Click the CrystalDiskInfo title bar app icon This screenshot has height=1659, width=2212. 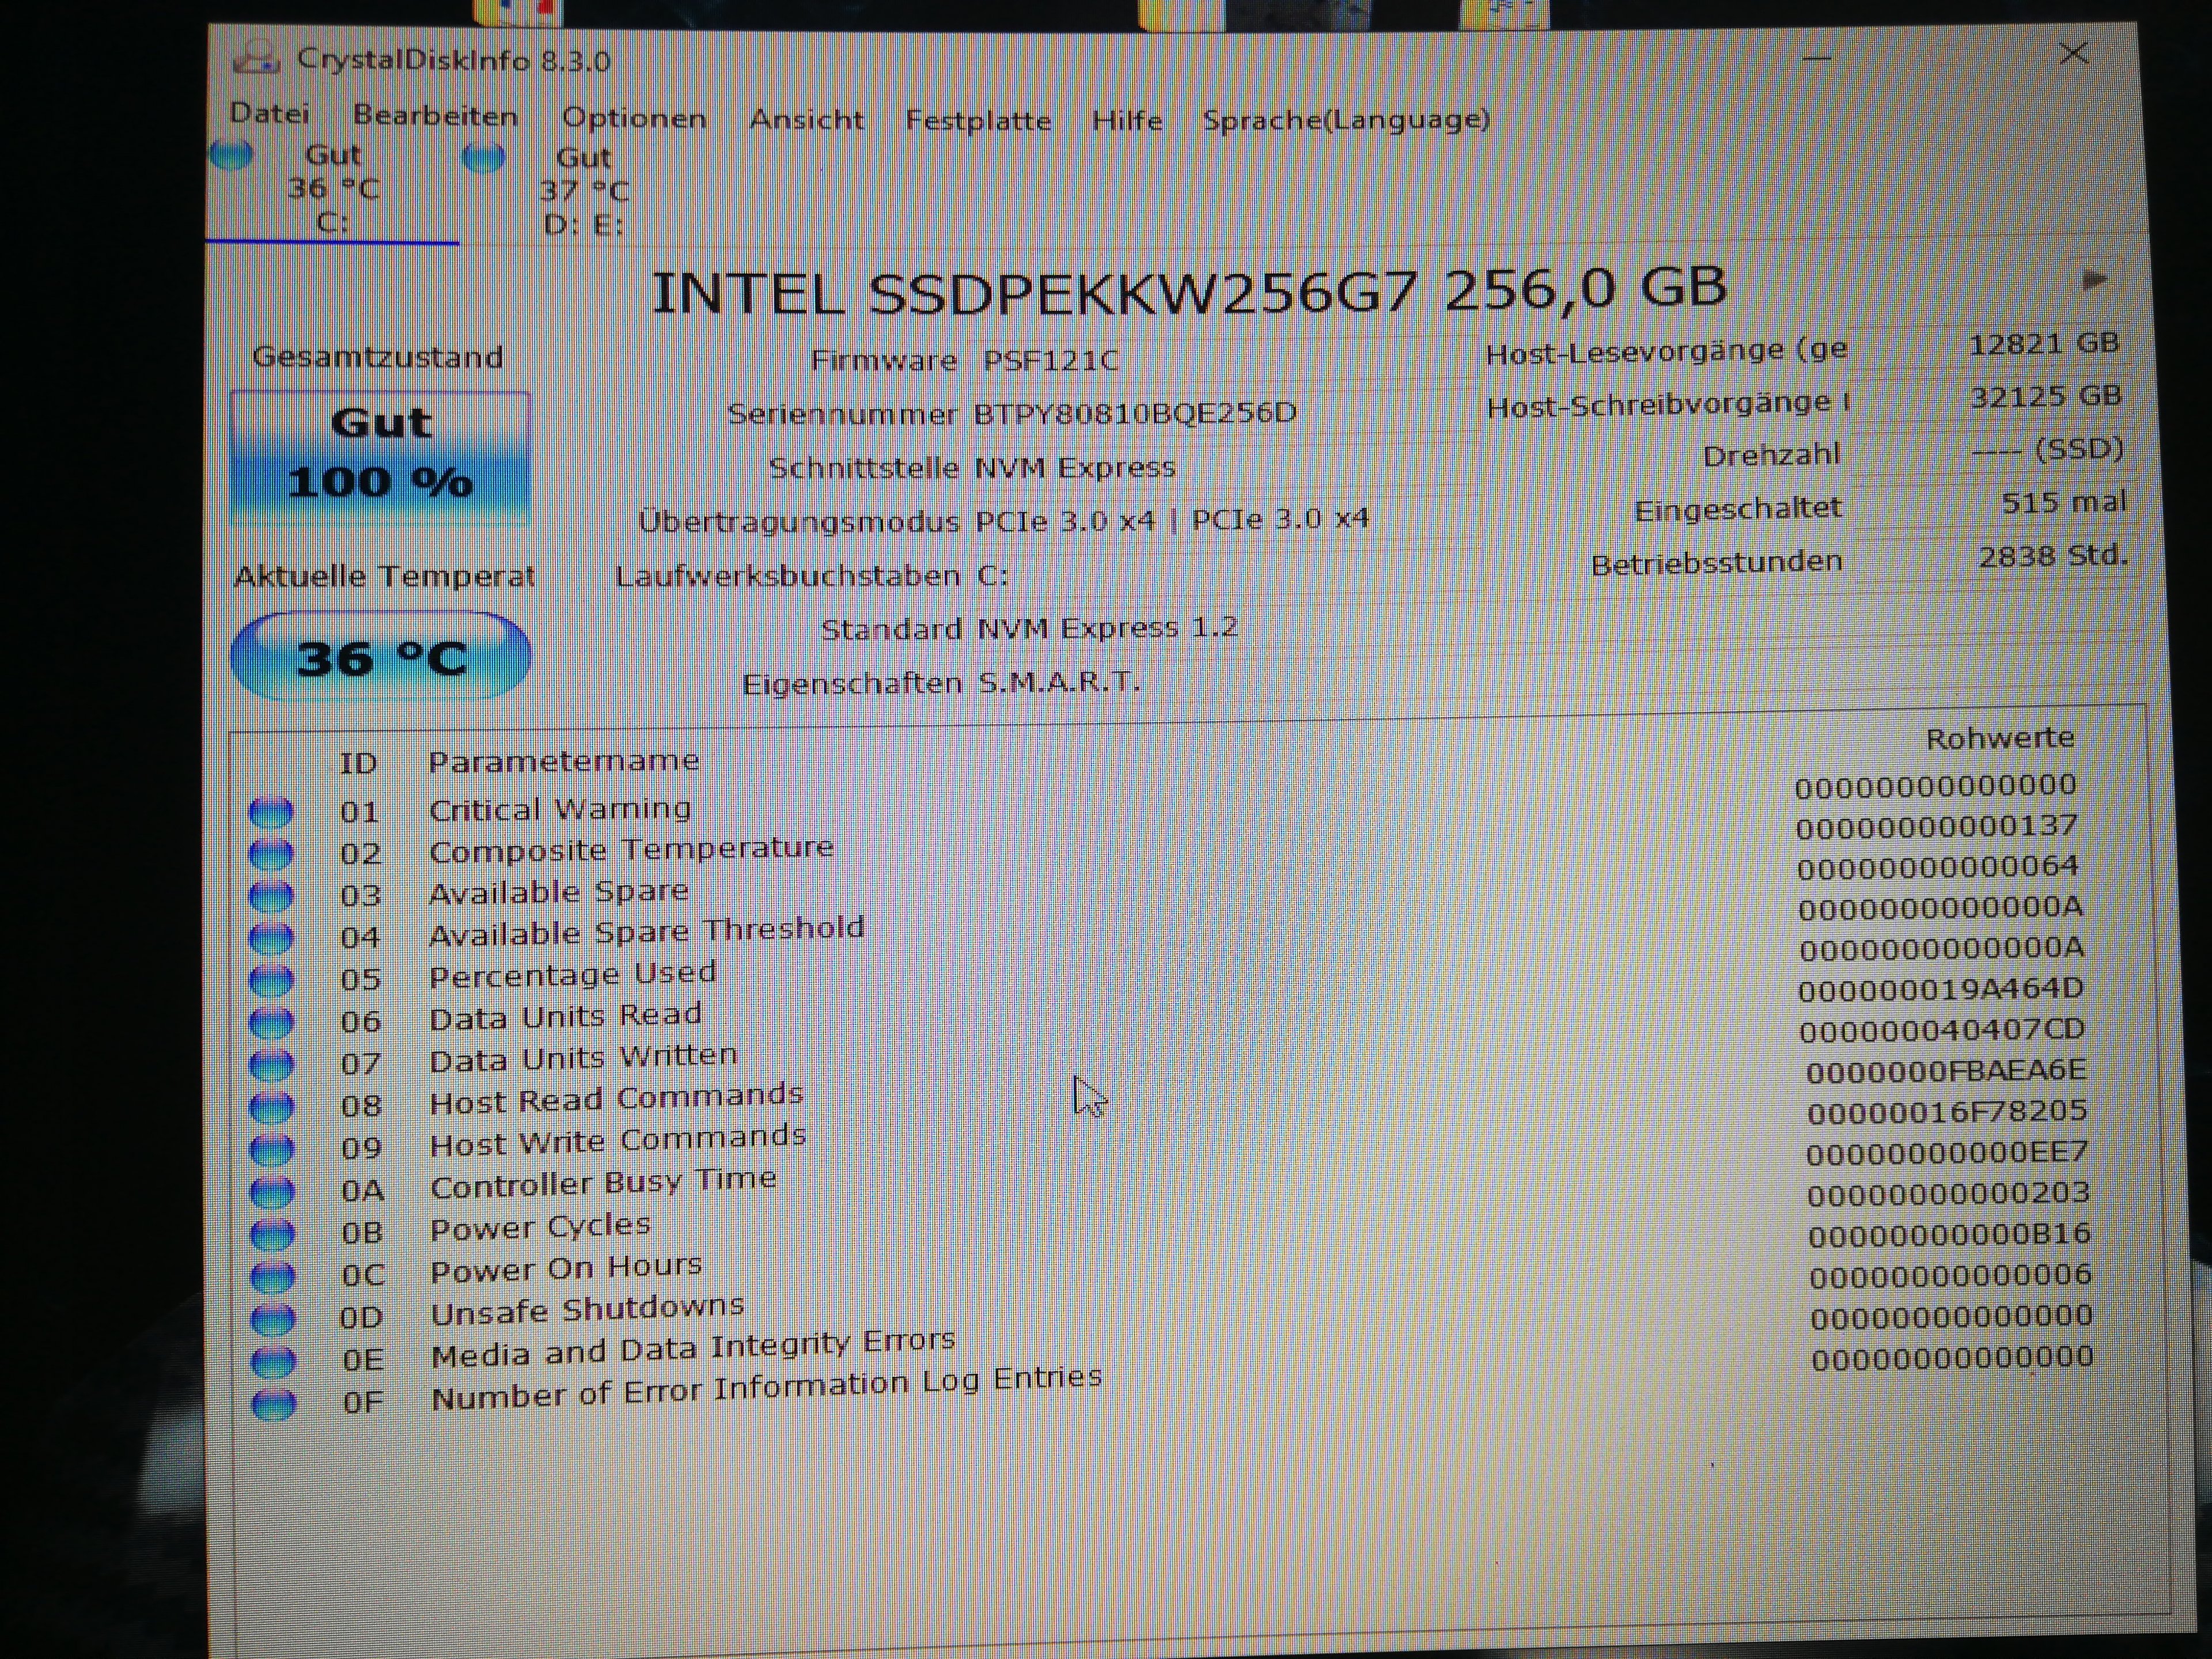coord(256,58)
